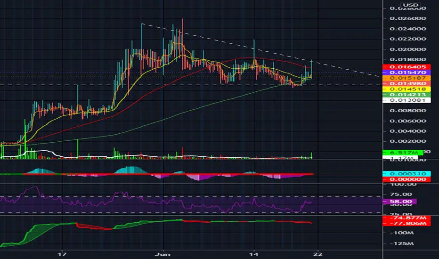Click the 0.022000 price axis label
Viewport: 439px width, 259px height.
pos(408,39)
